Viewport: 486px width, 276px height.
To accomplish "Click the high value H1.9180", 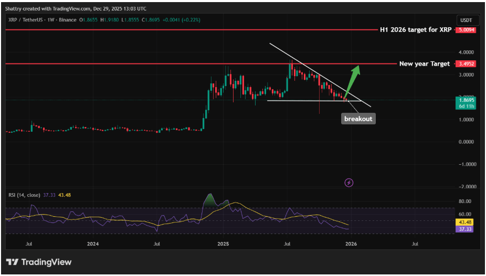I will click(x=109, y=20).
